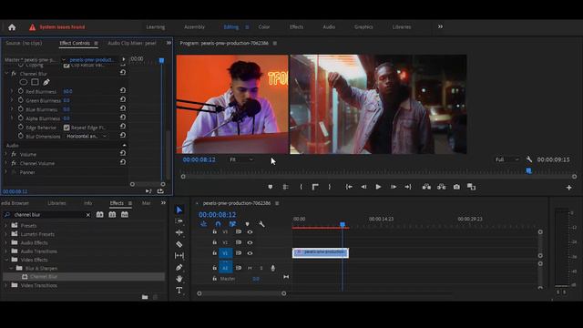Expand the Channel Volume effect
583x328 pixels.
6,163
